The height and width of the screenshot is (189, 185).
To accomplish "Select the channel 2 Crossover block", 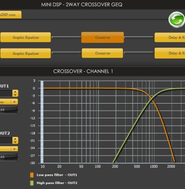I will [102, 53].
